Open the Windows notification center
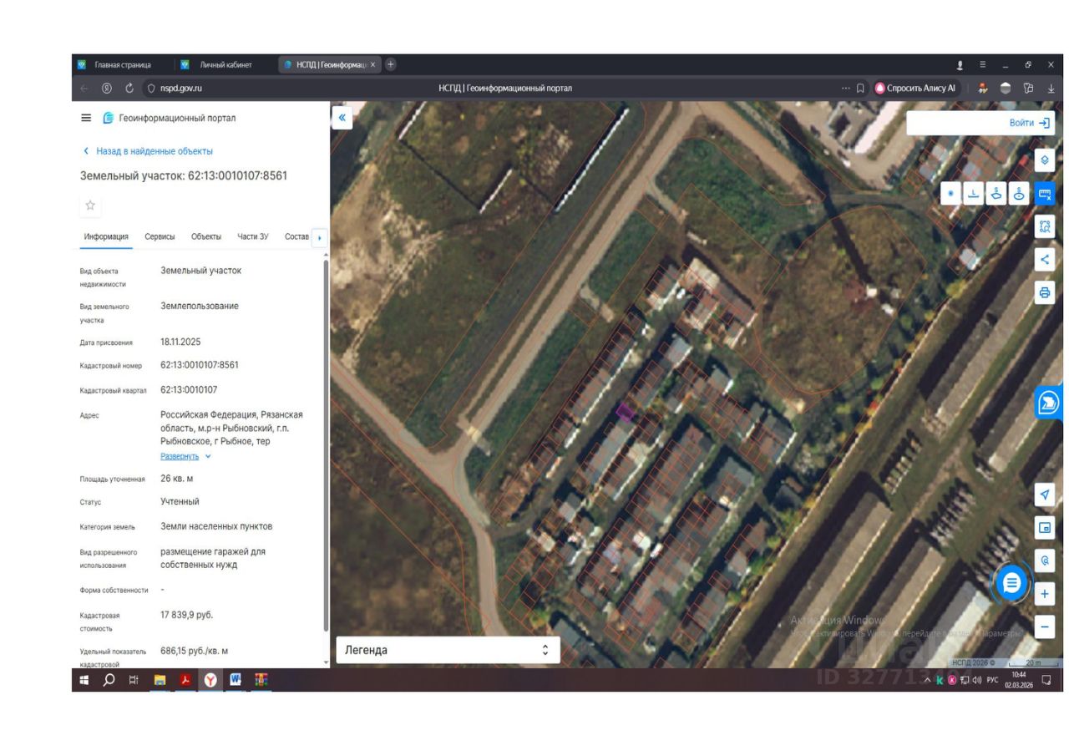The image size is (1069, 756). click(x=1046, y=680)
